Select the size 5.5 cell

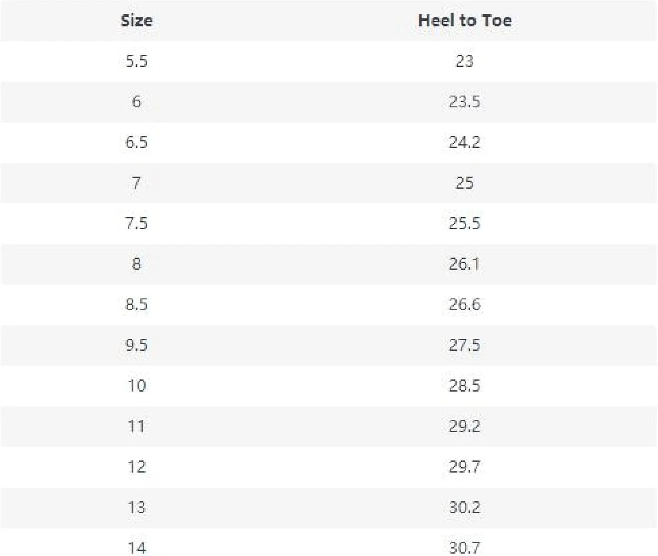[x=136, y=61]
